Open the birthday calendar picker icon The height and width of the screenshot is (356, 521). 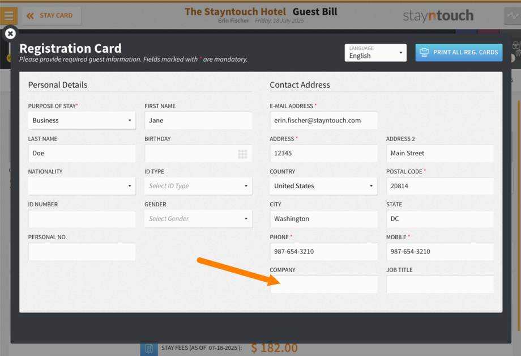click(242, 154)
